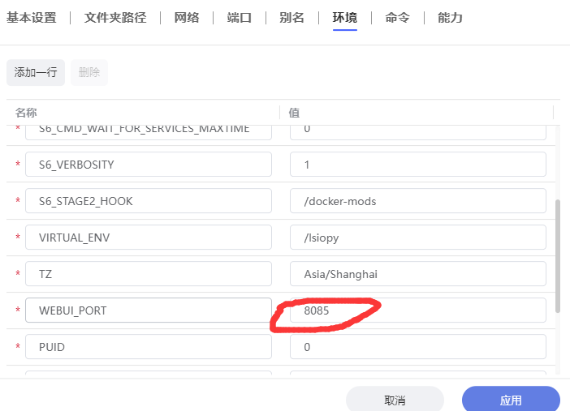Click the /docker-mods value field
Screen dimensions: 570x411
pyautogui.click(x=417, y=201)
